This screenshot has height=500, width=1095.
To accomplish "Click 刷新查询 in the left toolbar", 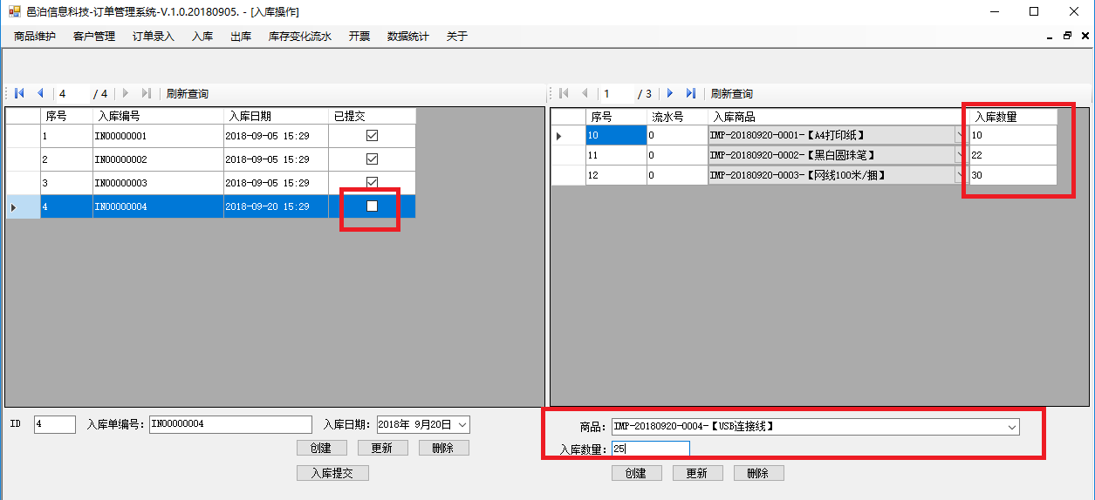I will click(x=188, y=93).
